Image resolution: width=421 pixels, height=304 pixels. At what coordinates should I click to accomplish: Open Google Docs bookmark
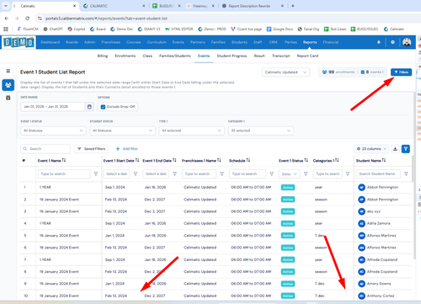point(280,29)
